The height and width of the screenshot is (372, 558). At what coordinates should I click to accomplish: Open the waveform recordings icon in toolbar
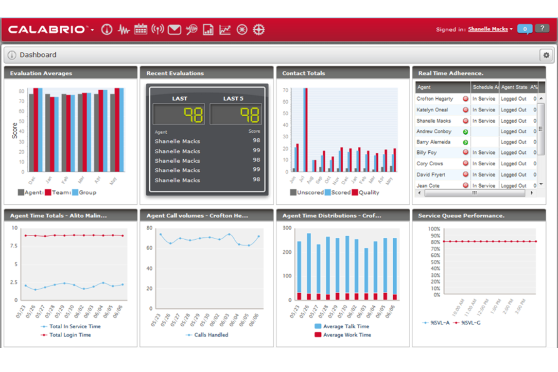pos(124,29)
